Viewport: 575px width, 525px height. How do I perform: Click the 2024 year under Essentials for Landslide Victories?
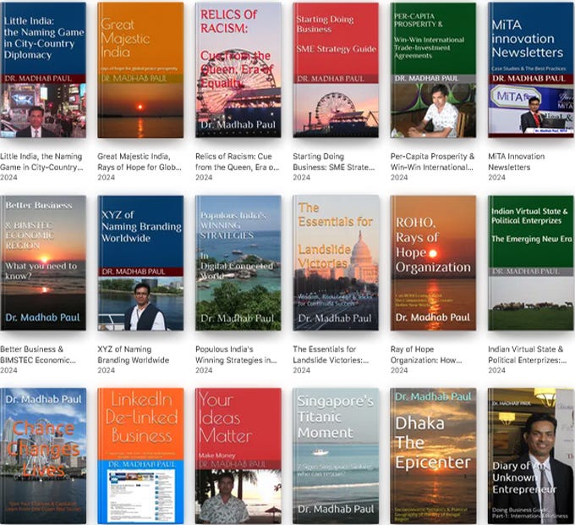coord(301,370)
